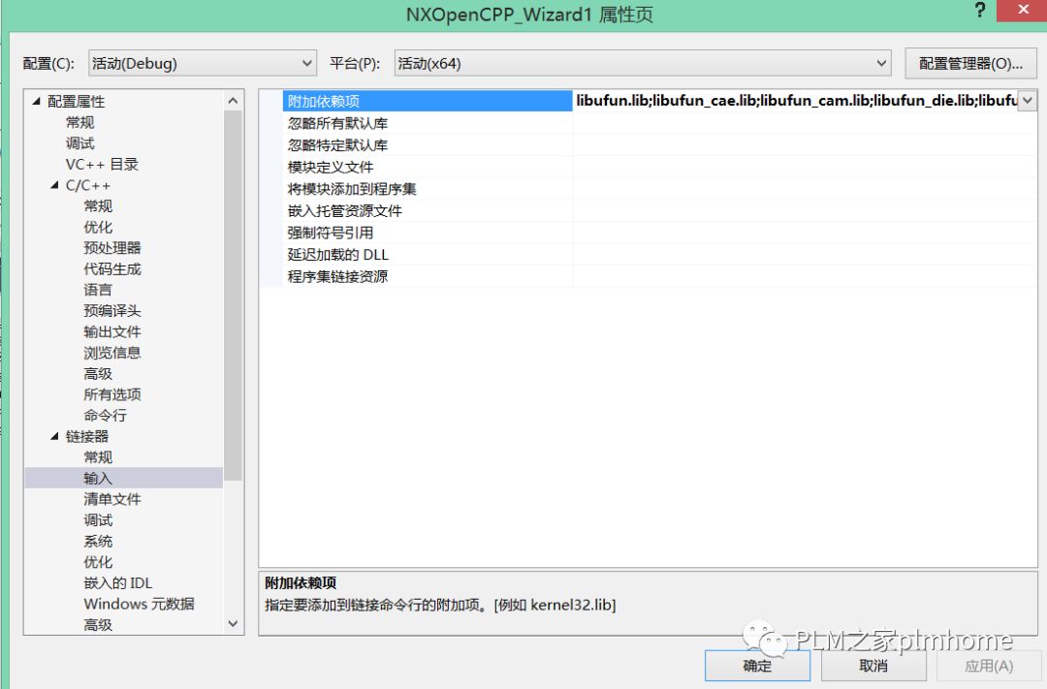The image size is (1047, 689).
Task: Select the 预编译头 tree item
Action: point(112,310)
